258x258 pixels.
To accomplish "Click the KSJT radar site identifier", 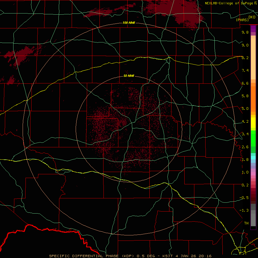I will coord(168,256).
